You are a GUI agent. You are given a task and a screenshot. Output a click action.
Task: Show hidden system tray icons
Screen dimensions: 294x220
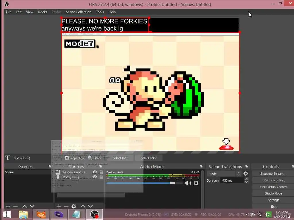[246, 215]
